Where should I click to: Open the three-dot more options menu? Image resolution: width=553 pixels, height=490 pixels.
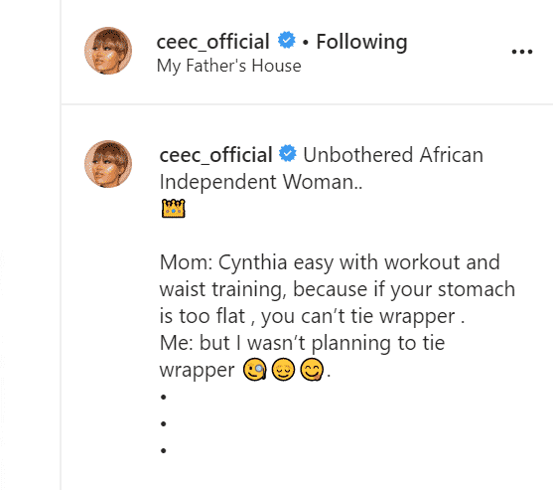point(522,52)
